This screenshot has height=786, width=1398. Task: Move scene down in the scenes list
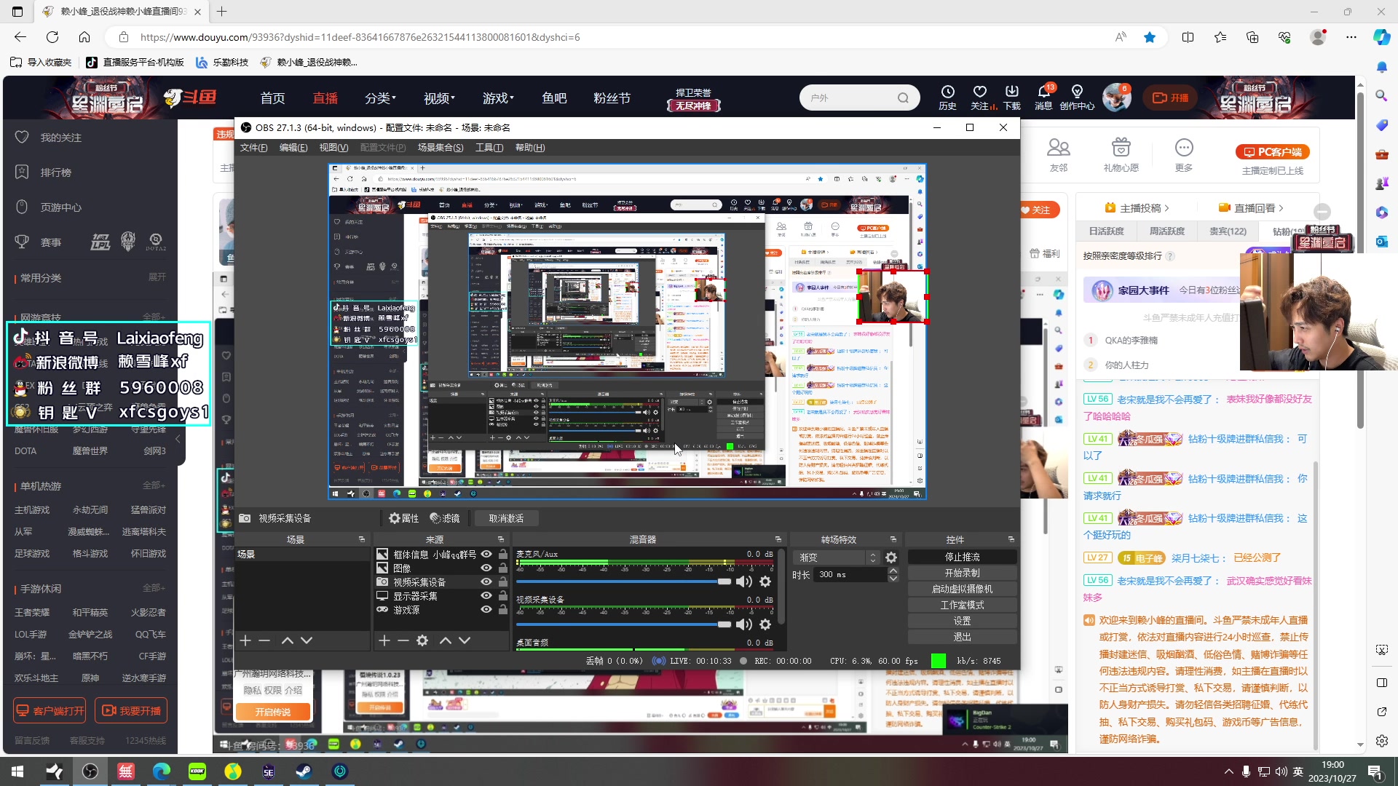307,640
